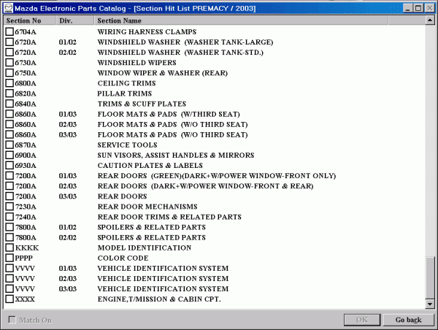Select FLOOR MATS & PADS (W/THIRD SEAT) text

tap(169, 115)
